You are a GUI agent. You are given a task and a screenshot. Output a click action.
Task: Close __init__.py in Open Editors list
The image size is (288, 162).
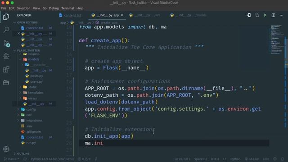18,34
